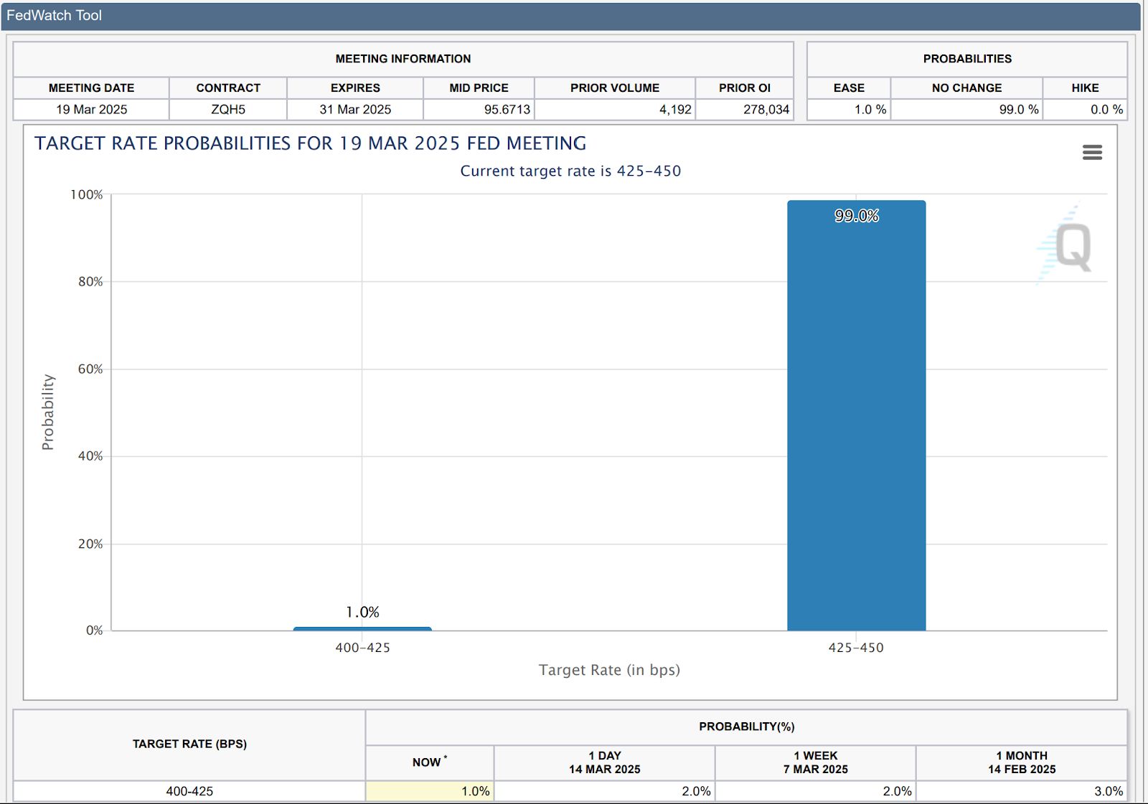Click the small 400-425 probability bar

[x=362, y=629]
